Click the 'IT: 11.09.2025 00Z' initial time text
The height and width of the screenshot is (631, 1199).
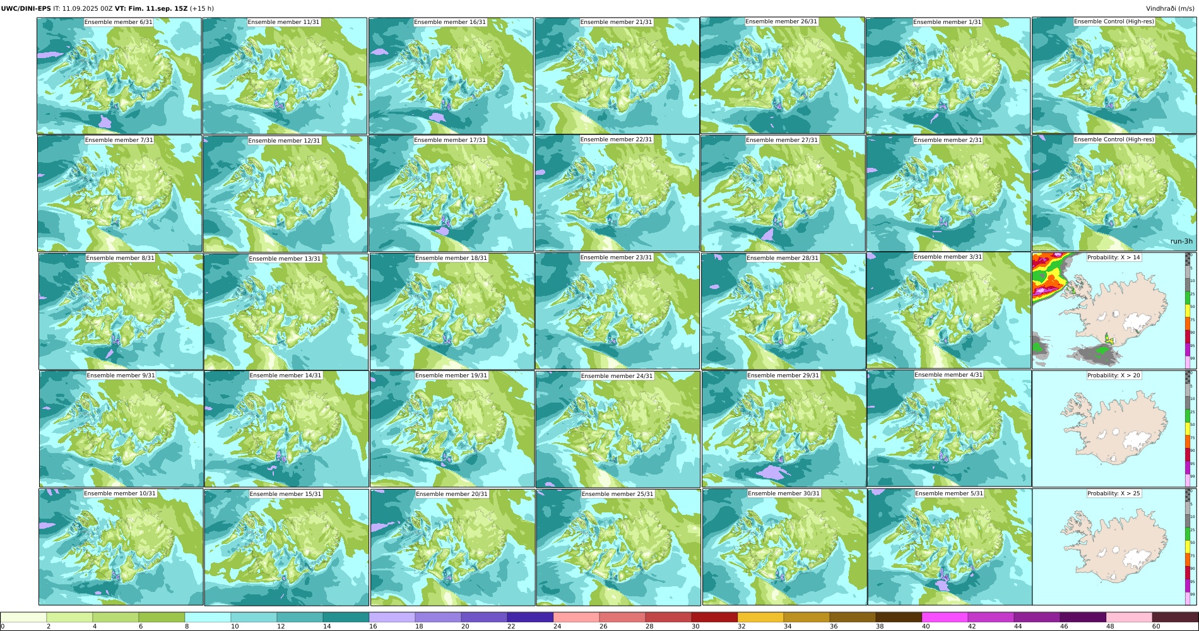click(x=83, y=9)
